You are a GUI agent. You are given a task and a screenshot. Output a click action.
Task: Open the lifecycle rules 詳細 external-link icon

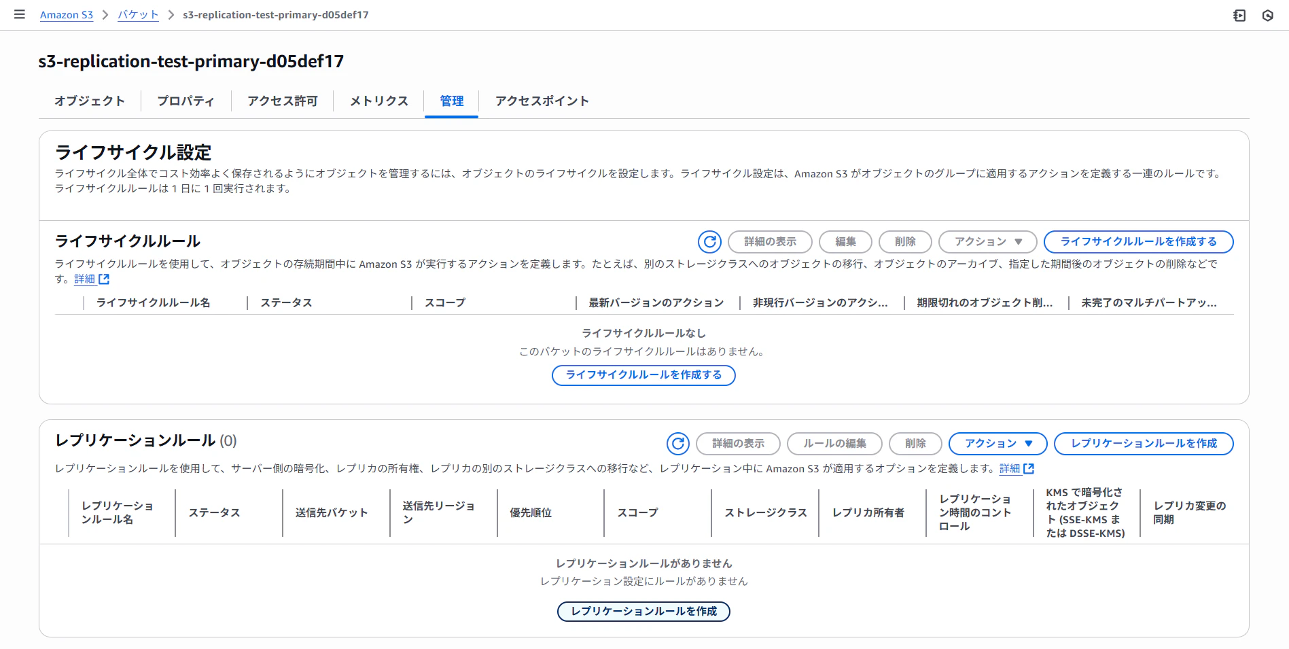(x=103, y=279)
